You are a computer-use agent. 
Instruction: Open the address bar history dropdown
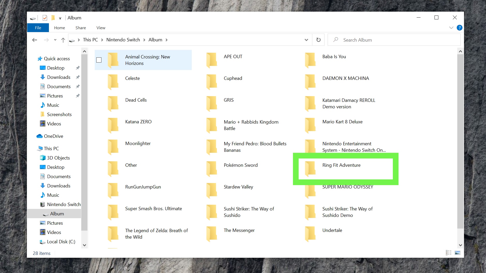[306, 40]
